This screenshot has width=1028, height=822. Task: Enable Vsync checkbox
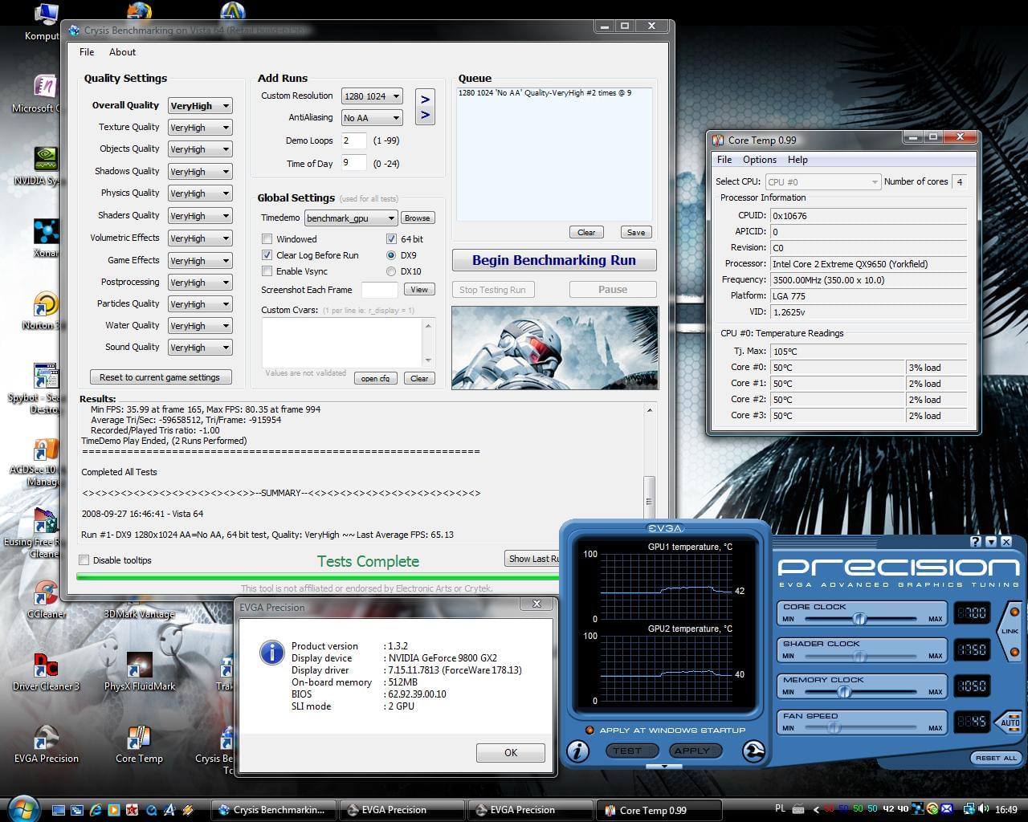pyautogui.click(x=267, y=271)
